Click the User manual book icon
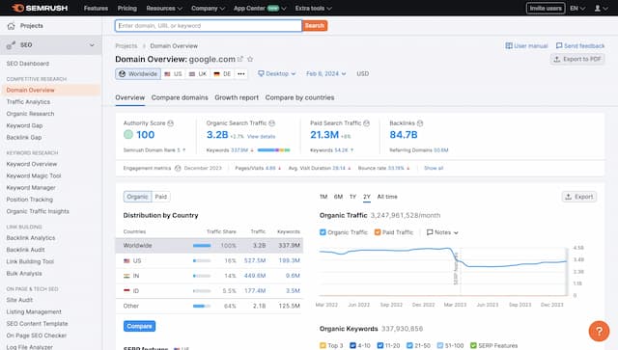The width and height of the screenshot is (618, 350). (509, 45)
